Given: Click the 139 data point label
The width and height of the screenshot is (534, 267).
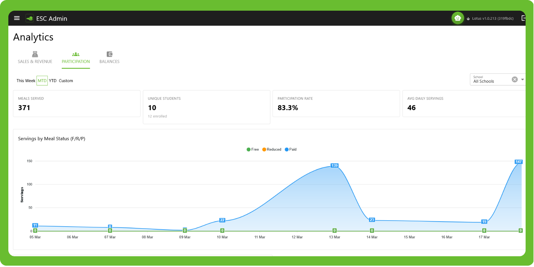Looking at the screenshot, I should pos(334,166).
